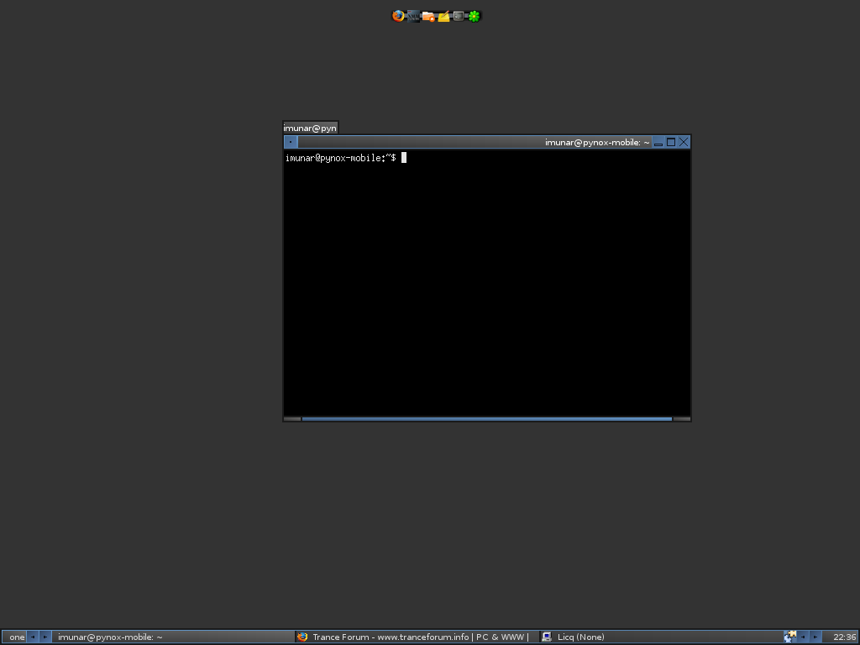This screenshot has width=860, height=645.
Task: Click the workspace name 'one'
Action: (17, 637)
